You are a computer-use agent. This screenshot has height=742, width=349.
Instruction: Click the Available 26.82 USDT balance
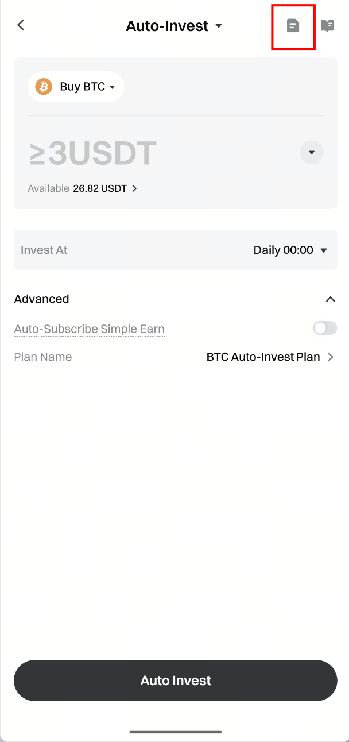pos(99,188)
